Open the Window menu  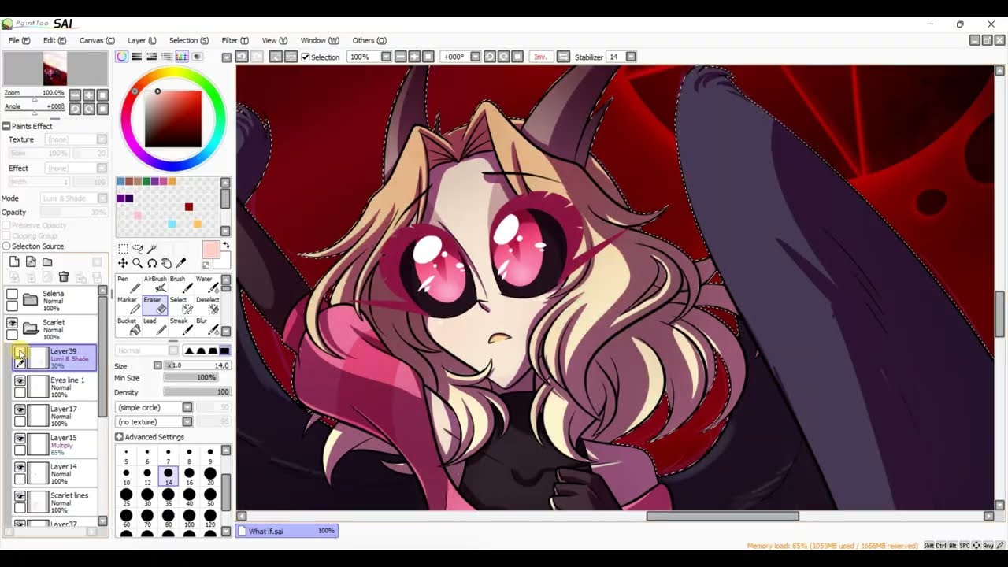tap(320, 40)
